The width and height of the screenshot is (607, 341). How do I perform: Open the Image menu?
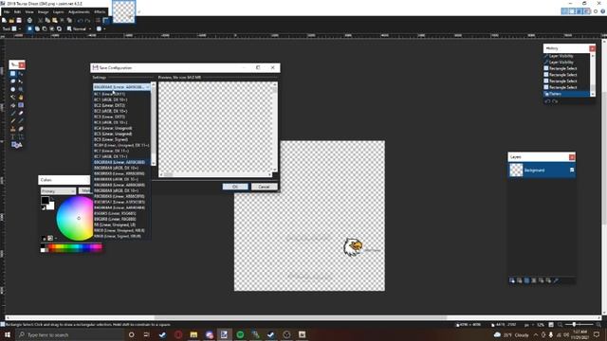[43, 12]
